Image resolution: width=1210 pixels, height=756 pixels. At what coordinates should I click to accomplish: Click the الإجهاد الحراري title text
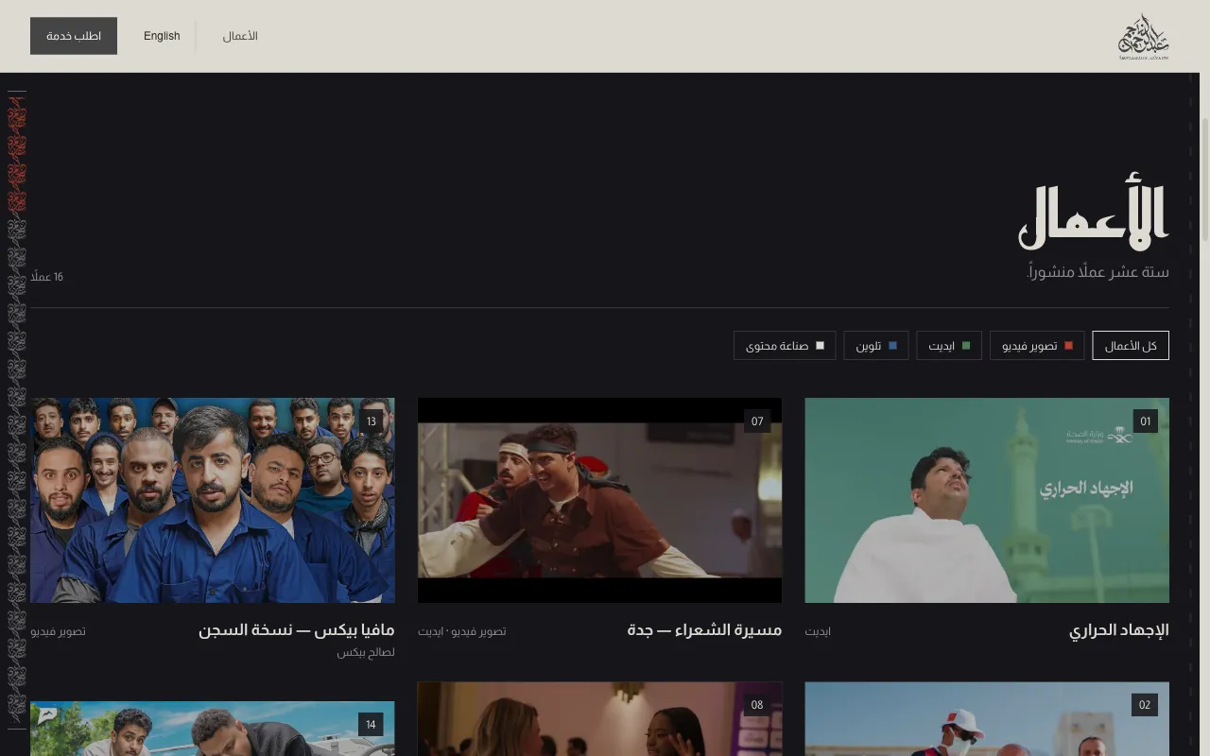point(1119,630)
